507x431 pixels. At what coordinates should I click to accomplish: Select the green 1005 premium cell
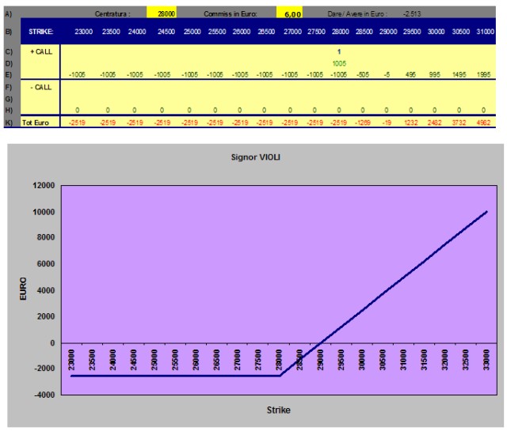pos(339,62)
